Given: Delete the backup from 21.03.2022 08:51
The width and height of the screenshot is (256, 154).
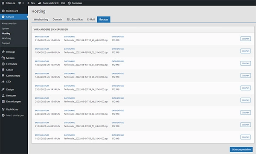Looking at the screenshot, I should pos(246,125).
